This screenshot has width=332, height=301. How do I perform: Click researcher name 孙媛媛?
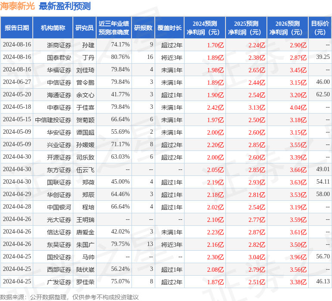pos(85,144)
